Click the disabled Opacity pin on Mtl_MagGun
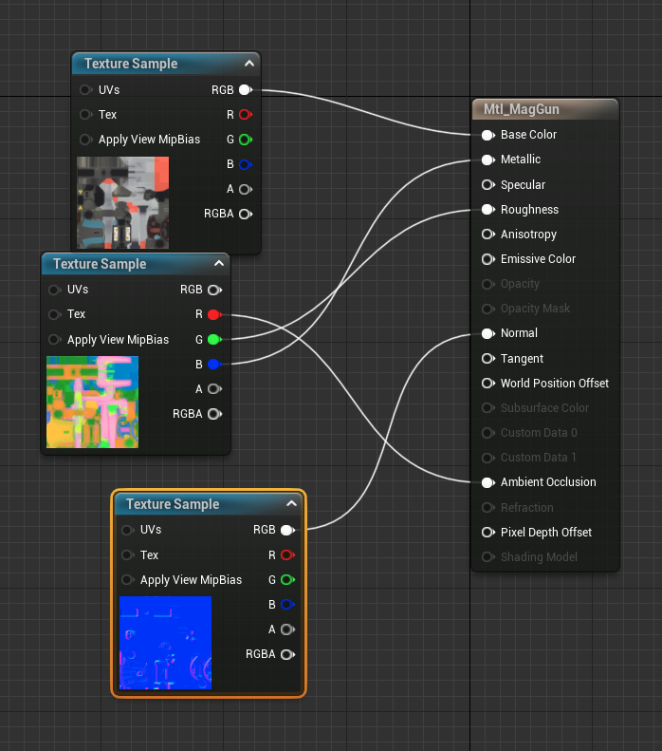662x751 pixels. [x=487, y=284]
